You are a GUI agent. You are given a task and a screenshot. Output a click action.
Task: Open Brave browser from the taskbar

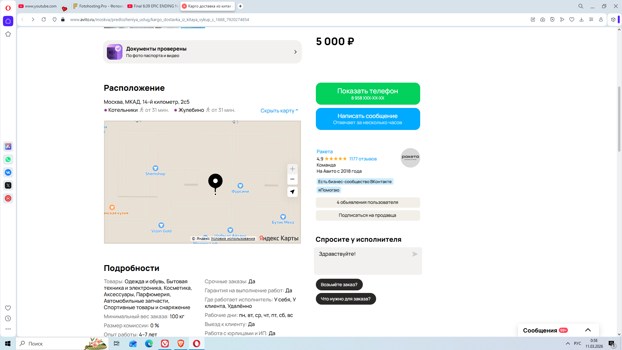[x=181, y=344]
